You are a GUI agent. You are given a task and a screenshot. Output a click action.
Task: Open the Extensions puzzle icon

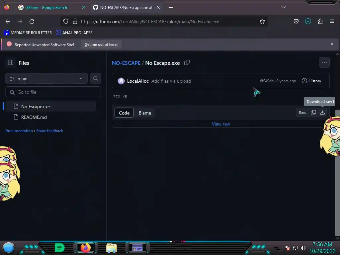coord(320,21)
